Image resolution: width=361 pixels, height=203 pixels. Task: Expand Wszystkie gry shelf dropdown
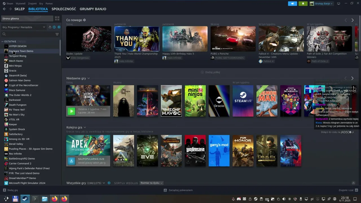(x=104, y=183)
